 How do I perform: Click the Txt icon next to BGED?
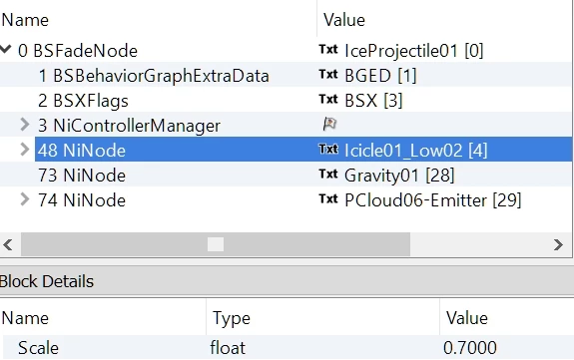tap(328, 74)
